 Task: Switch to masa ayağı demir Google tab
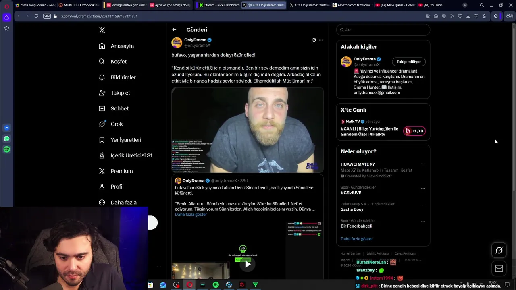[x=36, y=5]
